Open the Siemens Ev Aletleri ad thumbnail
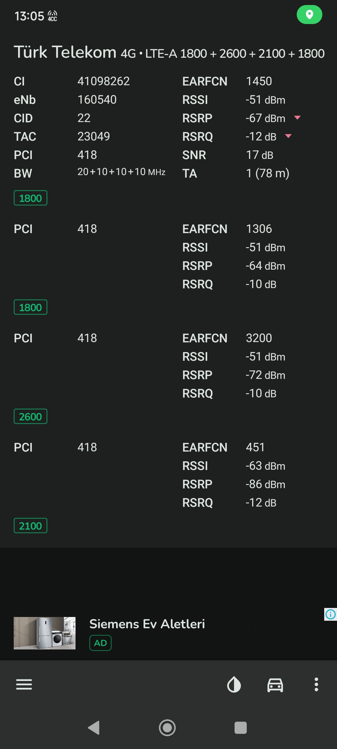 45,633
